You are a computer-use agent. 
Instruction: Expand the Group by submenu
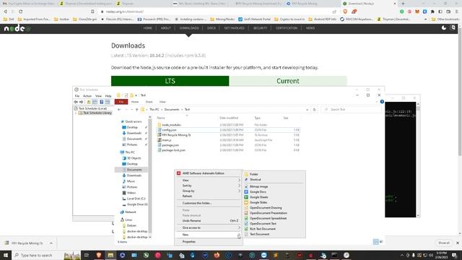click(209, 191)
